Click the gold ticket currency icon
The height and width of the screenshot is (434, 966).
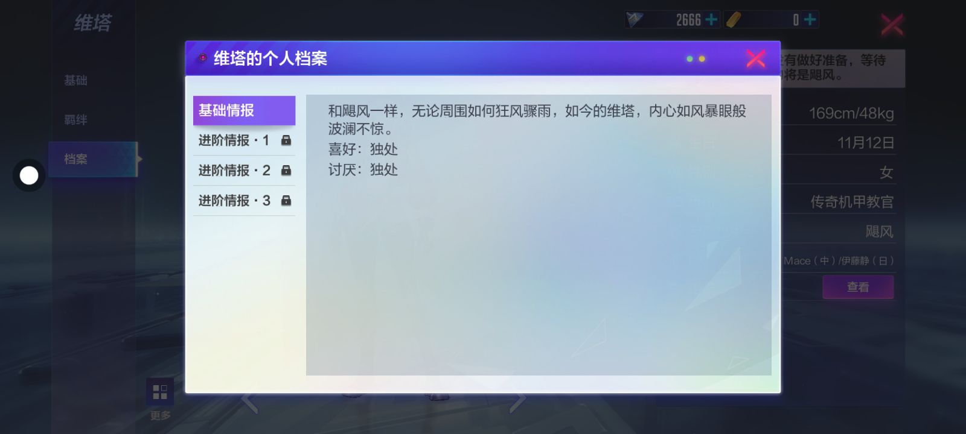click(733, 20)
